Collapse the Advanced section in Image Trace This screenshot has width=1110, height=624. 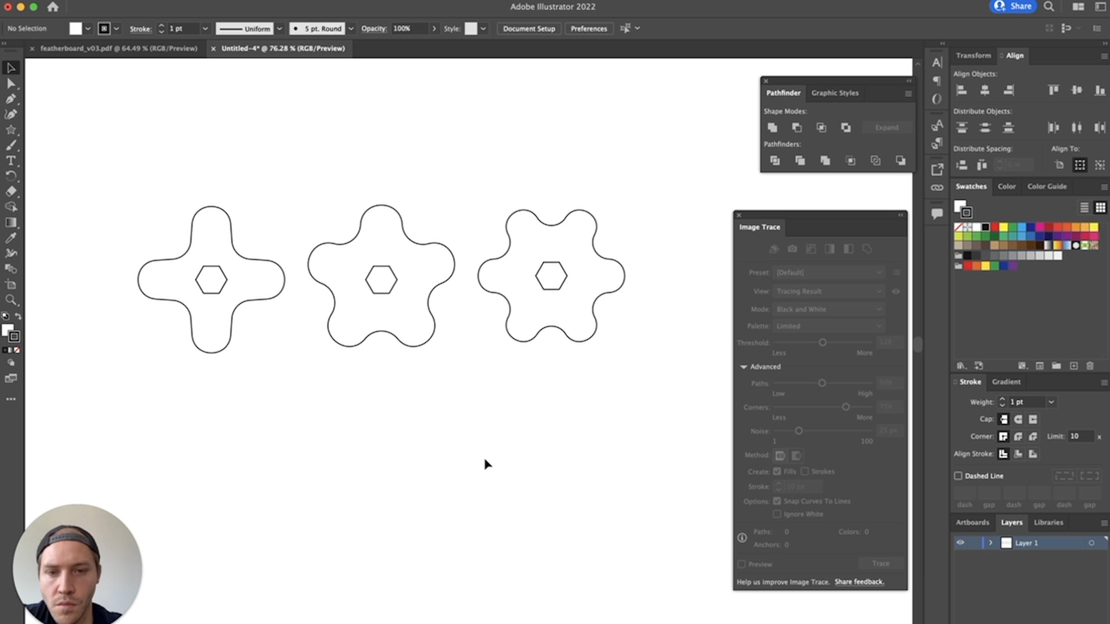pos(743,367)
